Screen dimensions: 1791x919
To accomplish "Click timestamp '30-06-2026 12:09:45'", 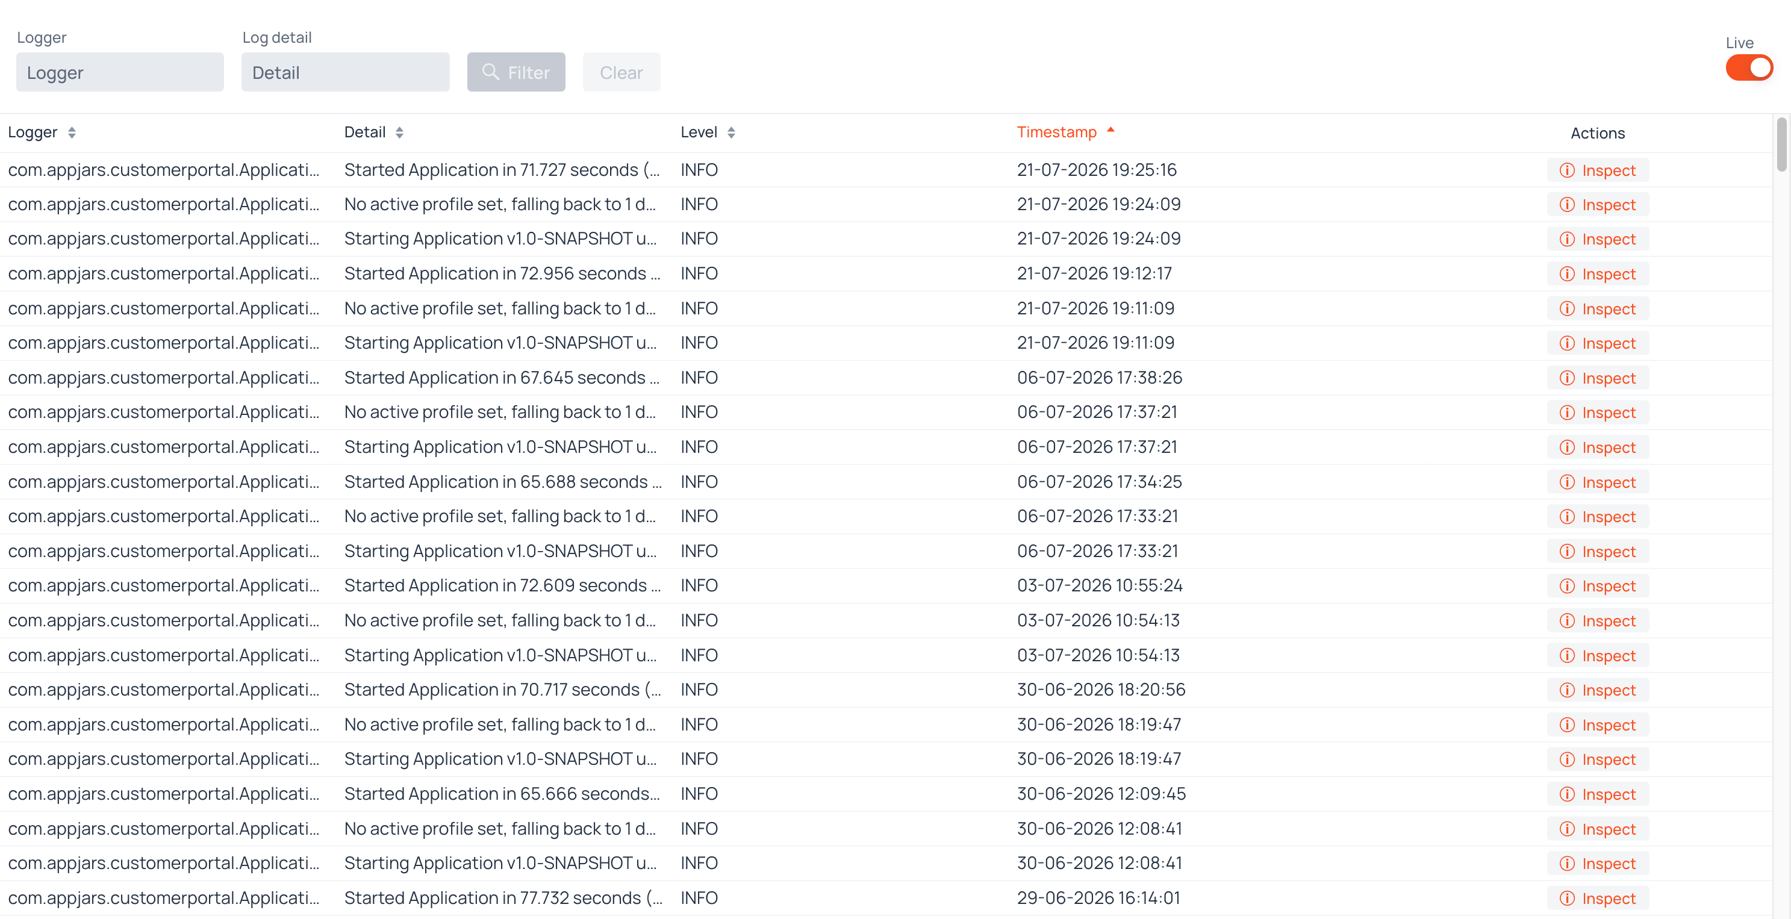I will coord(1101,794).
